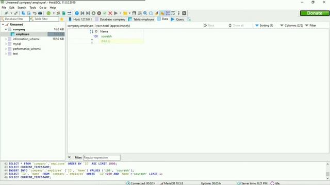Click the green Donate button
Viewport: 330px width, 185px height.
tap(315, 13)
